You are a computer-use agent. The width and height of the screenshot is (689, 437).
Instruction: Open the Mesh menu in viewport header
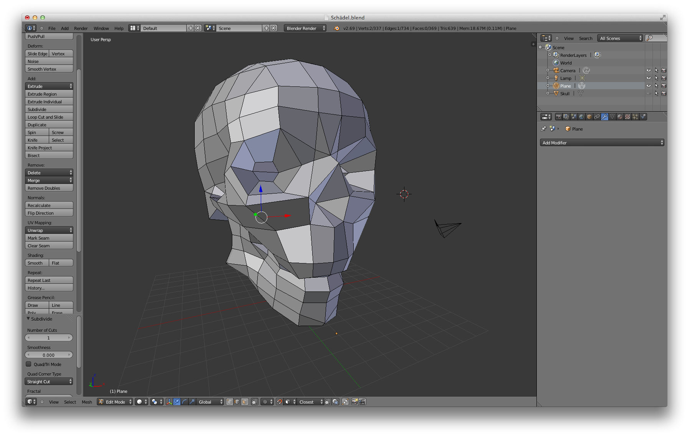point(87,402)
